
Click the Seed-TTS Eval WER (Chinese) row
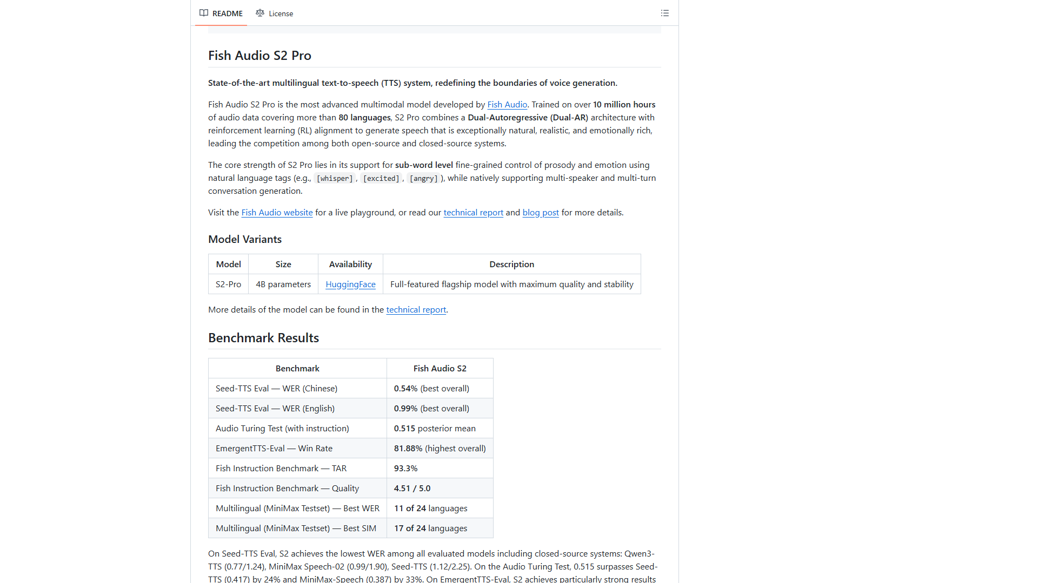[351, 389]
